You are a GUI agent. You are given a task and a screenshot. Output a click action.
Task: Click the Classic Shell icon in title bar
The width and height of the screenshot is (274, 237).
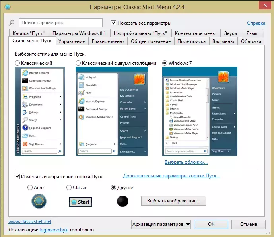click(x=8, y=7)
